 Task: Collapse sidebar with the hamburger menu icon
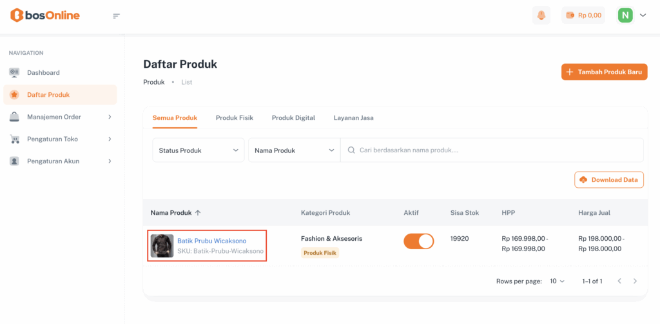(116, 15)
